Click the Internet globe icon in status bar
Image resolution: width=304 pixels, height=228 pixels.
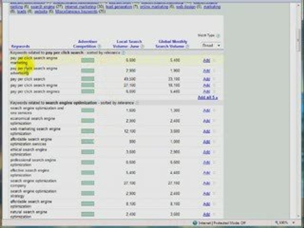(195, 223)
